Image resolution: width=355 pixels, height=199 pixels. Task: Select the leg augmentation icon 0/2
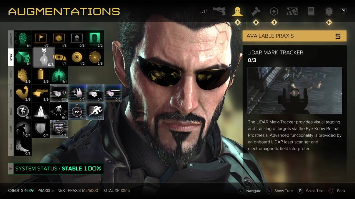[x=22, y=147]
